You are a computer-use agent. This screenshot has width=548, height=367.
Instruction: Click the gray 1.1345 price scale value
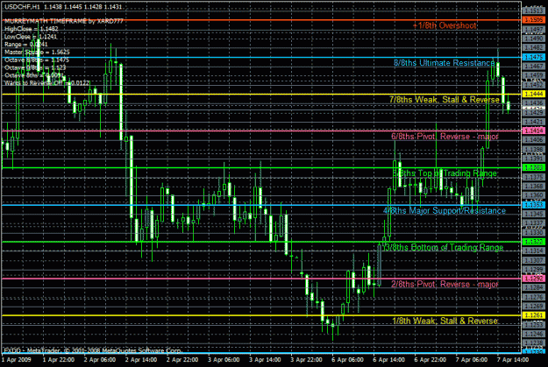534,214
